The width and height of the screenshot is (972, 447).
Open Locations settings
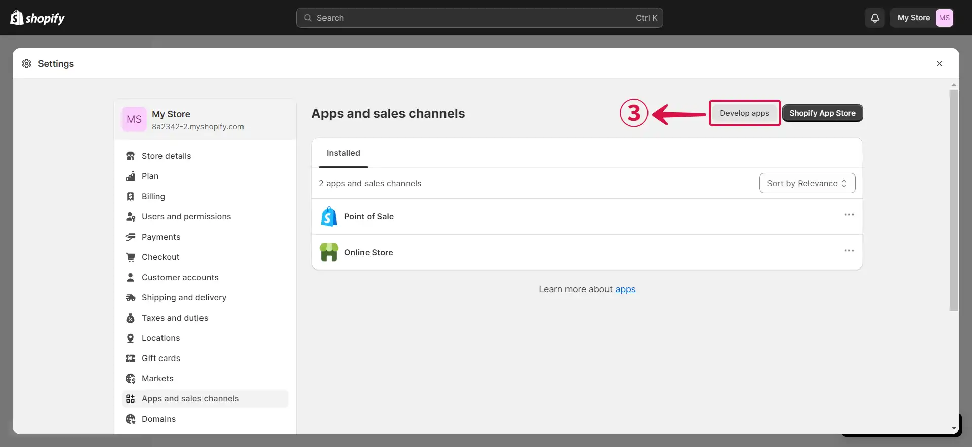[205, 338]
